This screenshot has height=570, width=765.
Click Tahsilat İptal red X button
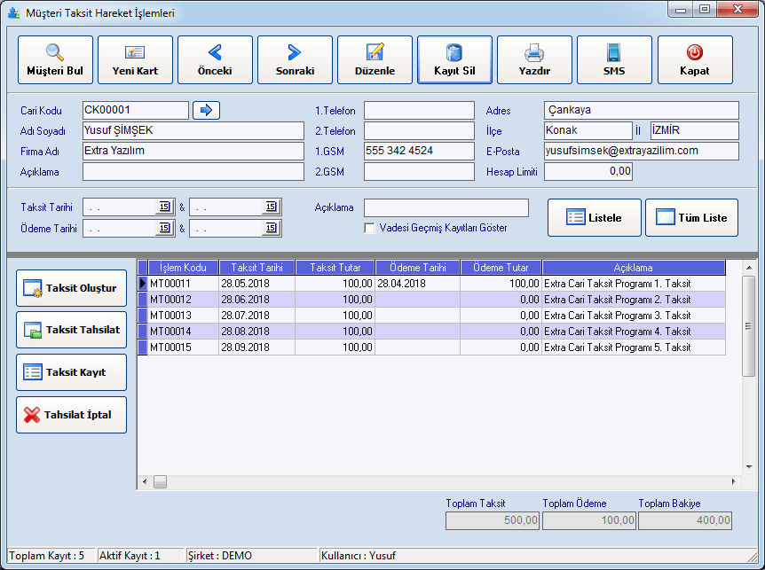click(71, 415)
